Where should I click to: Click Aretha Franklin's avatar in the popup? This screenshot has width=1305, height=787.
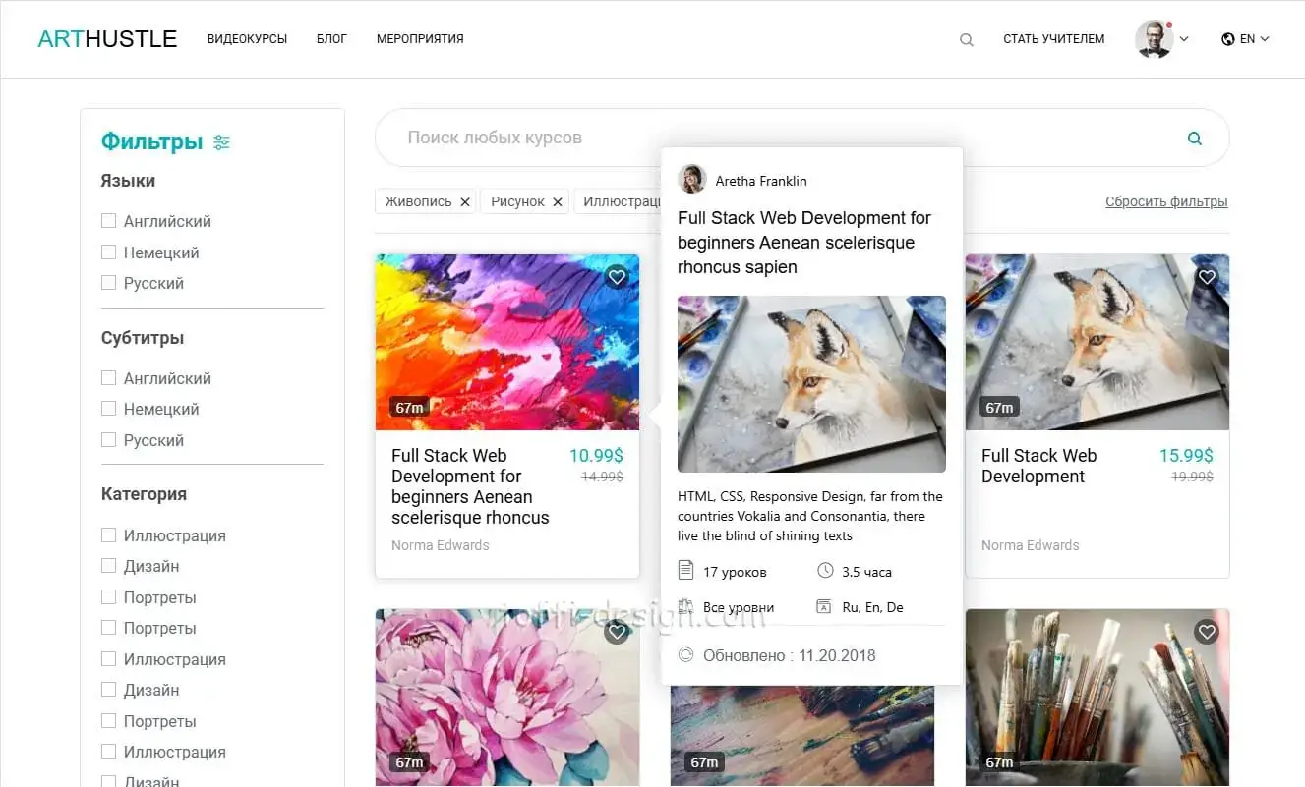692,180
